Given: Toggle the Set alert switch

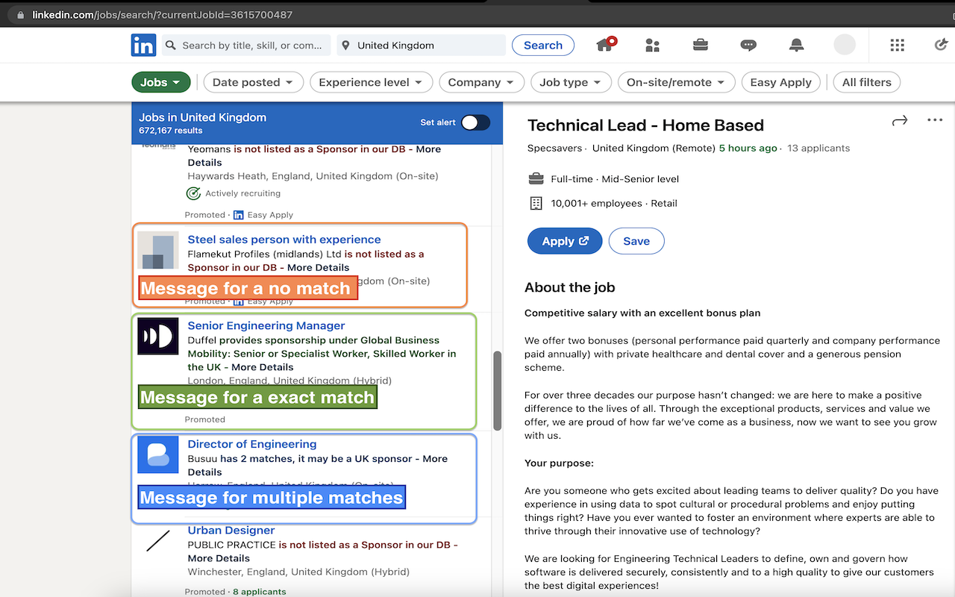Looking at the screenshot, I should coord(475,122).
